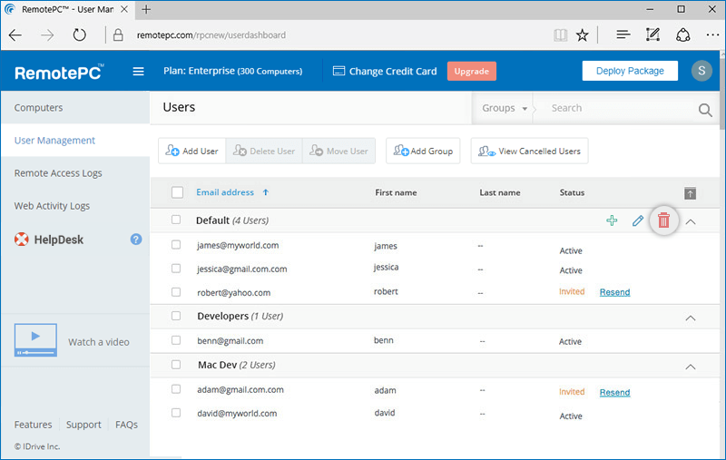
Task: Toggle the select-all checkbox in header
Action: (177, 192)
